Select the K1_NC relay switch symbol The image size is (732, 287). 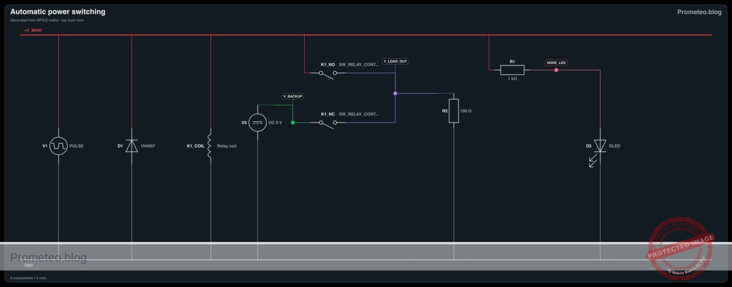click(x=328, y=124)
